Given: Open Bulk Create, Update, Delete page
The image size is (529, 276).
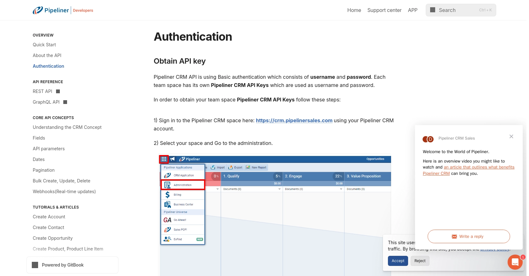Looking at the screenshot, I should point(61,181).
